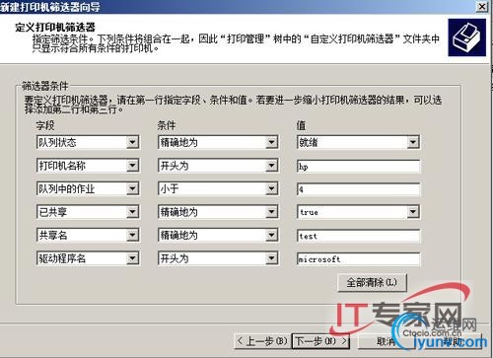This screenshot has height=358, width=493.
Task: Click the 值 column label
Action: pos(301,125)
